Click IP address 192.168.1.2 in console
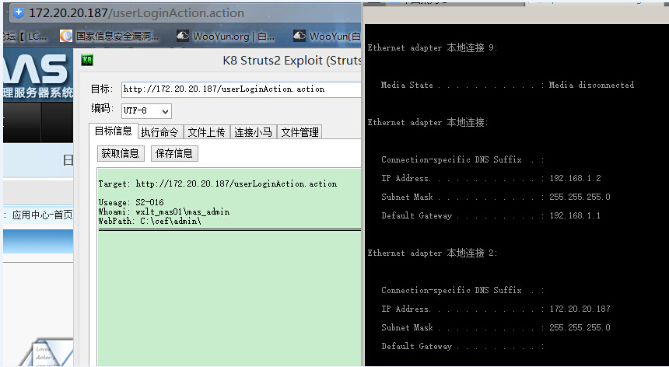This screenshot has width=669, height=367. (x=575, y=178)
